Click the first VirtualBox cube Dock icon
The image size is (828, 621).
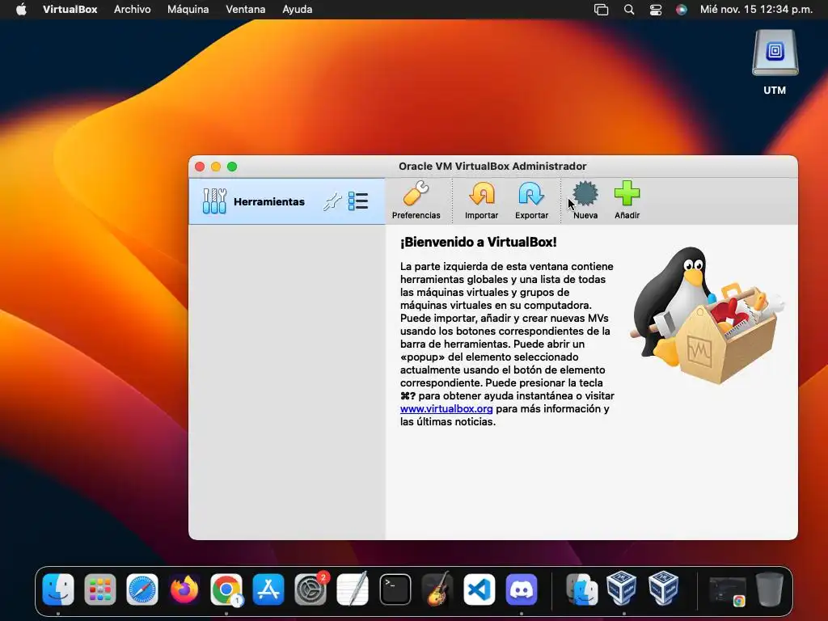[x=622, y=588]
